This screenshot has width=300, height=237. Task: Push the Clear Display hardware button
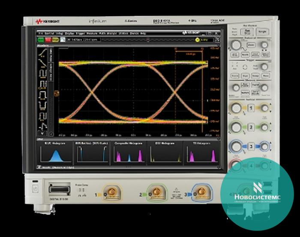pos(255,55)
